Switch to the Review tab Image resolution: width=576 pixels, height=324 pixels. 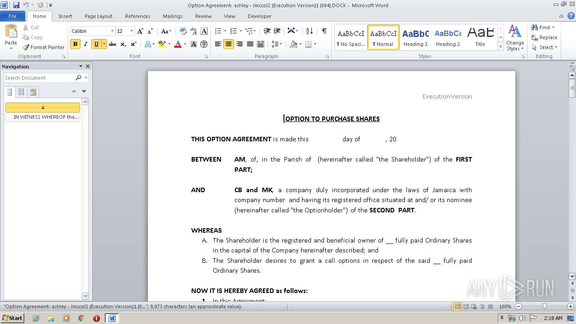coord(203,16)
